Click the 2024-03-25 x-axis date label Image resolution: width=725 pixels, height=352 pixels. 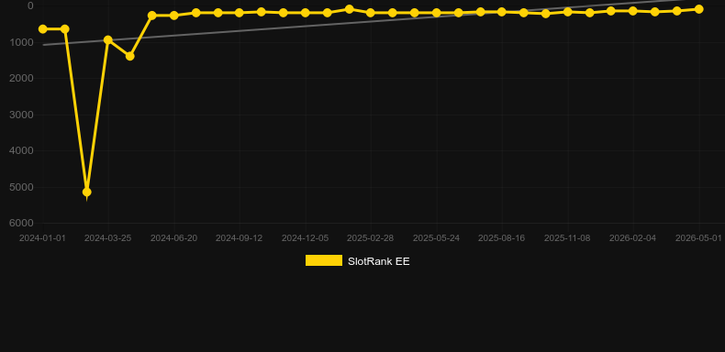(x=107, y=238)
